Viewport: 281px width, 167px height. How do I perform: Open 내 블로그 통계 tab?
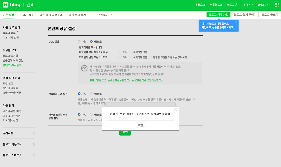[77, 15]
